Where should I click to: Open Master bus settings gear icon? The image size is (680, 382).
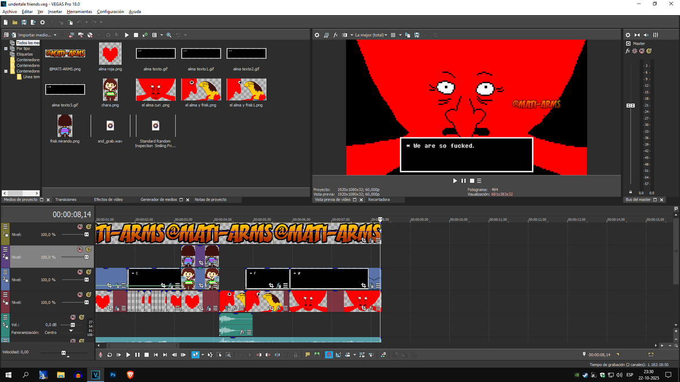(628, 35)
